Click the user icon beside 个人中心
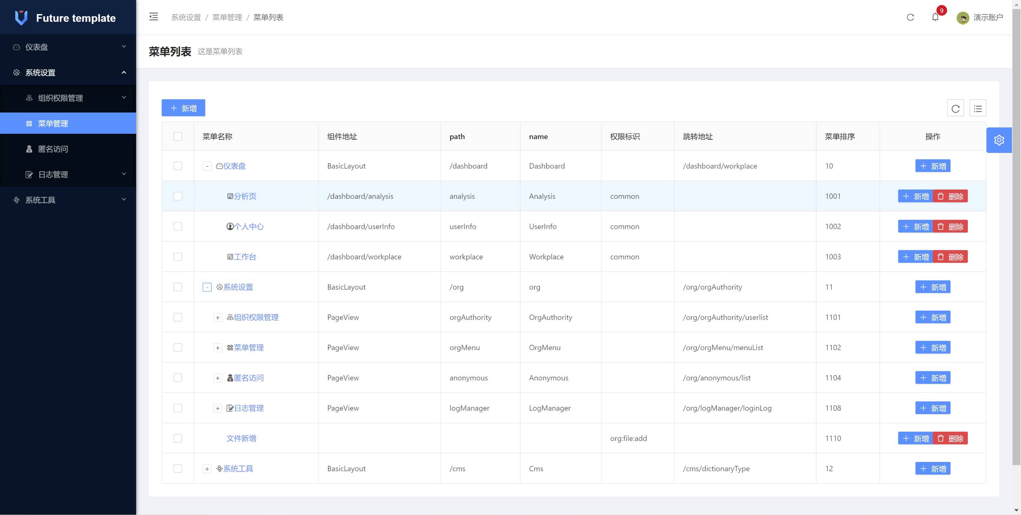1021x515 pixels. [x=230, y=226]
